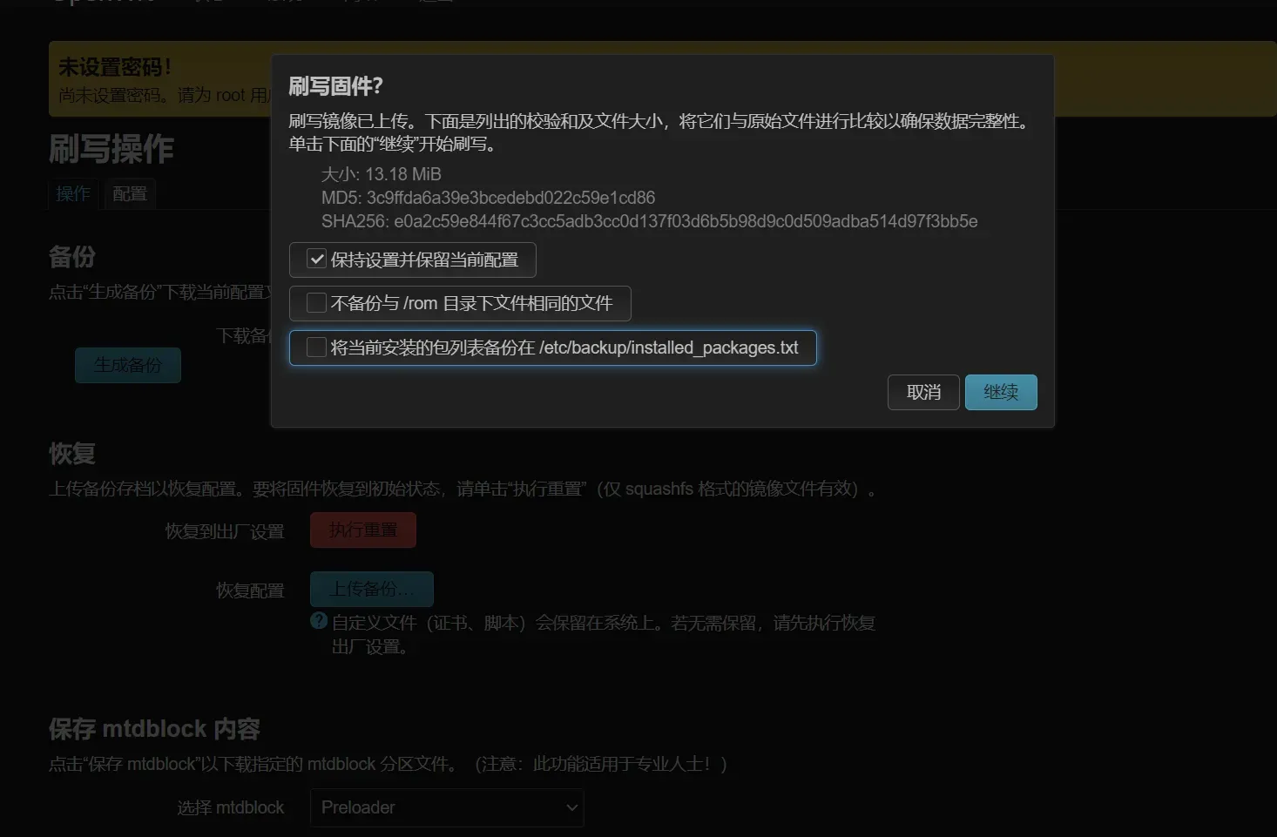
Task: Check the keep settings and current configuration box
Action: click(x=317, y=260)
